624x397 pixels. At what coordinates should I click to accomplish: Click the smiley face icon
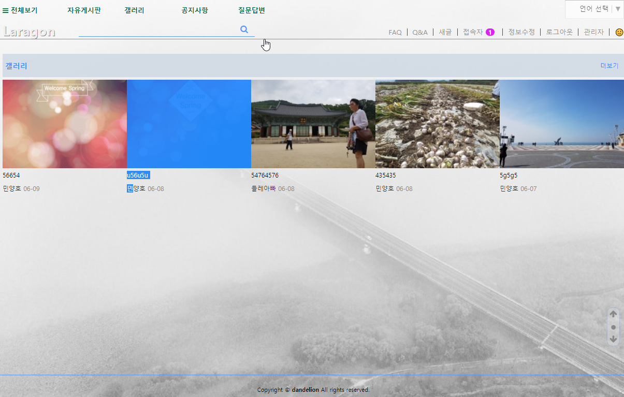(x=619, y=32)
